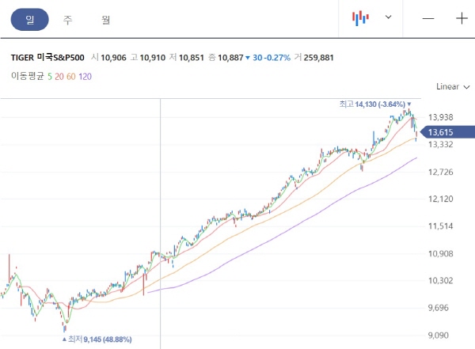The image size is (475, 349).
Task: Select the 일 (daily) chart tab
Action: (30, 20)
